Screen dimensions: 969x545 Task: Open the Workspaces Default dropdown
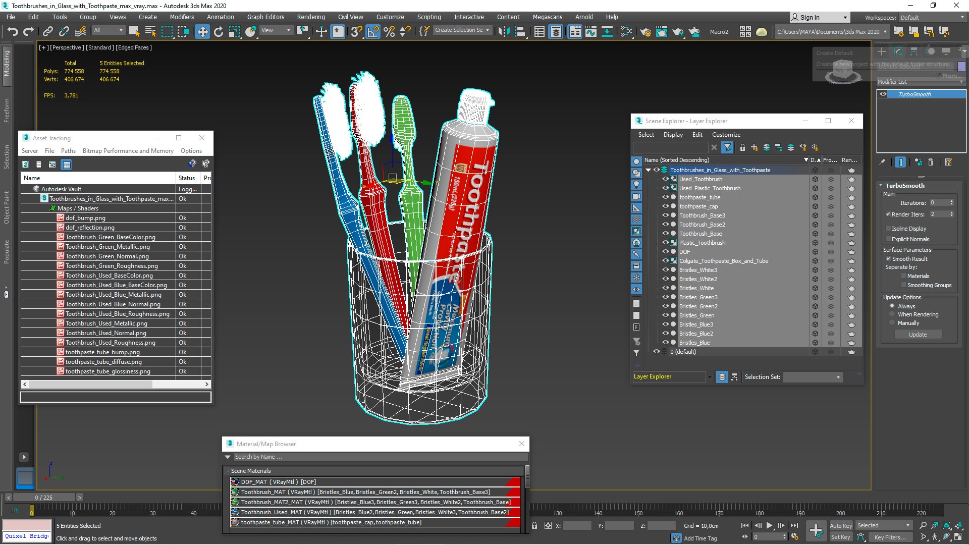(x=932, y=17)
